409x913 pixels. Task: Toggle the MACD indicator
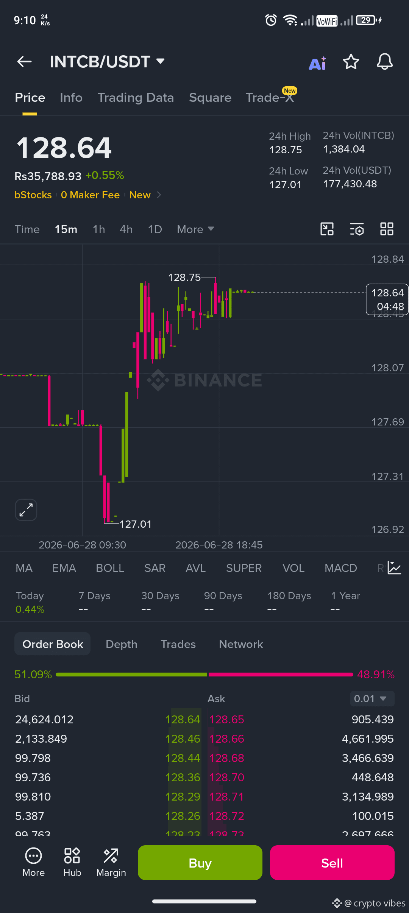pyautogui.click(x=341, y=568)
